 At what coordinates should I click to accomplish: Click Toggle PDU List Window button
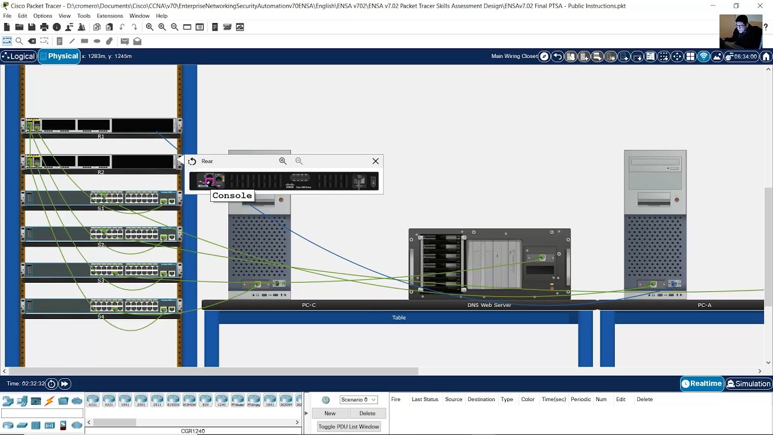pos(348,427)
